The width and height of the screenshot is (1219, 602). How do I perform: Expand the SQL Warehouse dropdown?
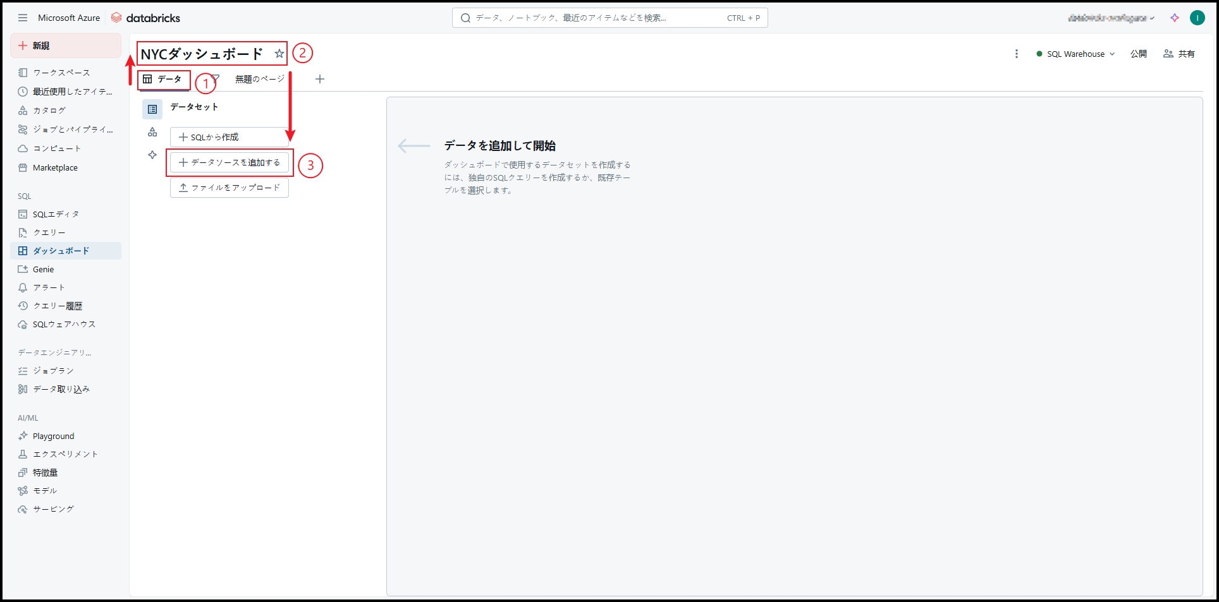(1075, 54)
